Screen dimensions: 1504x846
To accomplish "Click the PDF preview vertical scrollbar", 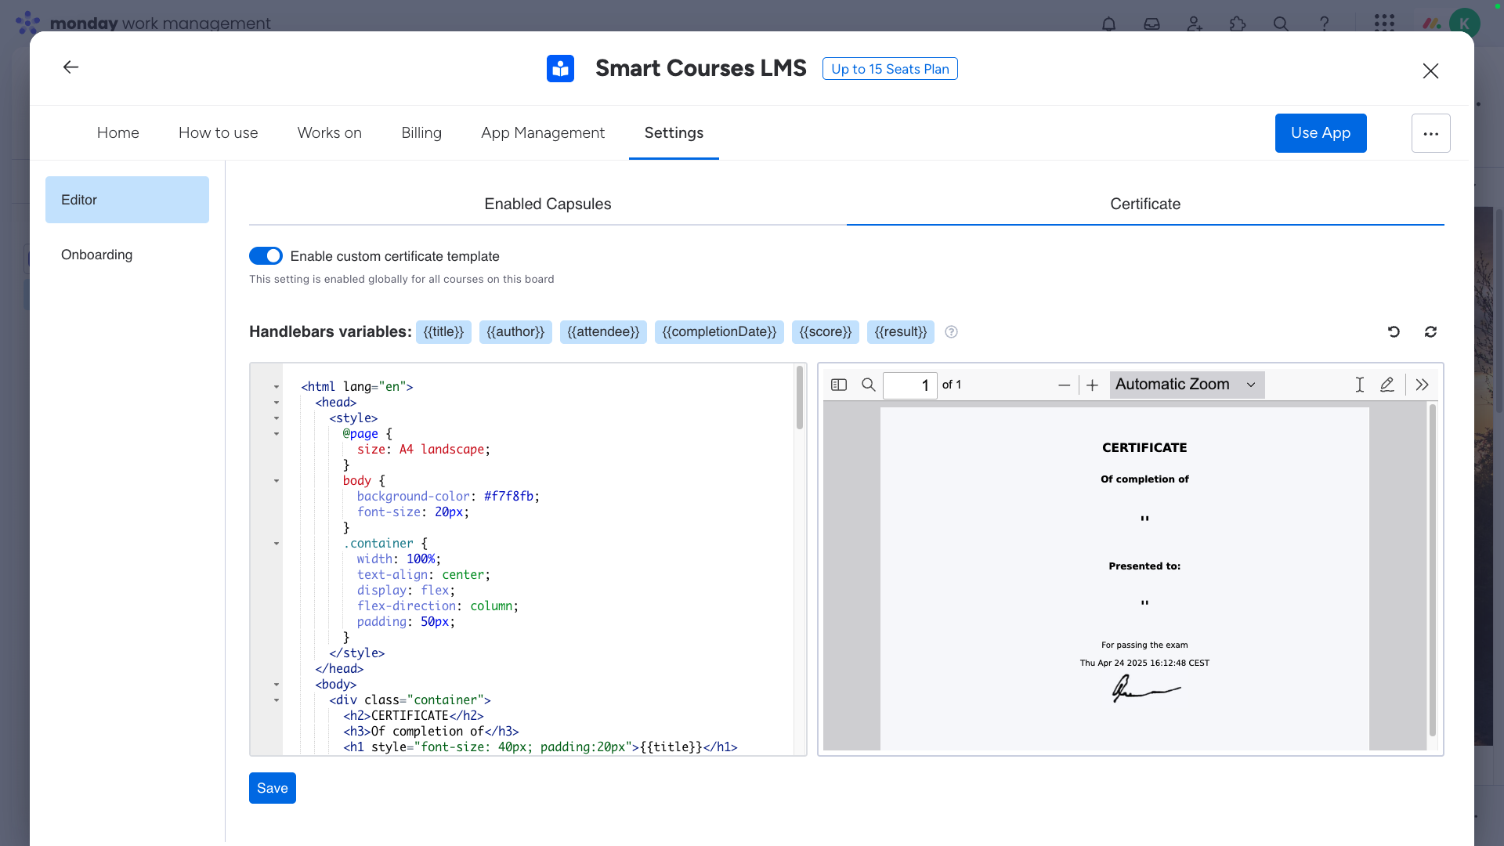I will [1433, 570].
